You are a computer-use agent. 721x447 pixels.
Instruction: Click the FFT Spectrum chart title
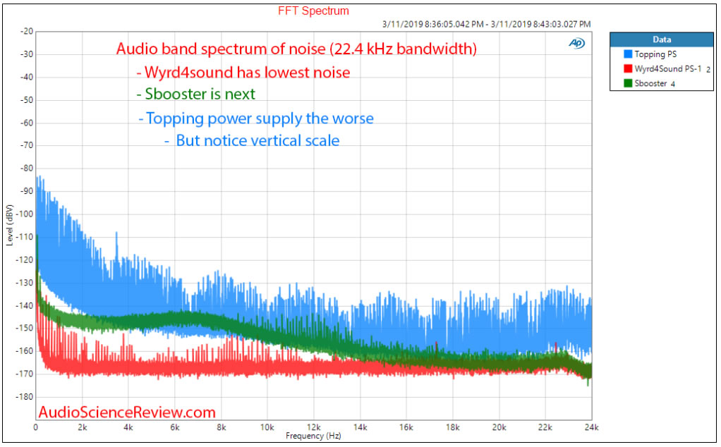coord(314,11)
